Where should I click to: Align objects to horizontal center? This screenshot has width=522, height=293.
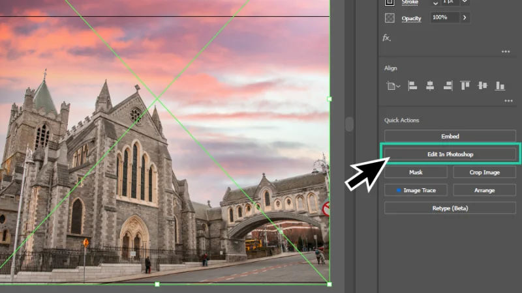coord(430,86)
